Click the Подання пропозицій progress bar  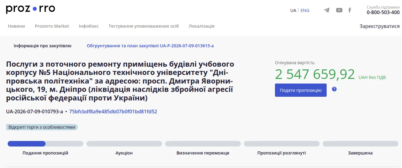click(x=46, y=144)
